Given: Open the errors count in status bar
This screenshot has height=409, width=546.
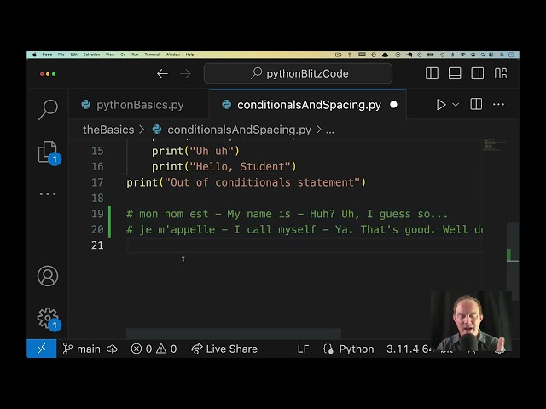Looking at the screenshot, I should [142, 349].
